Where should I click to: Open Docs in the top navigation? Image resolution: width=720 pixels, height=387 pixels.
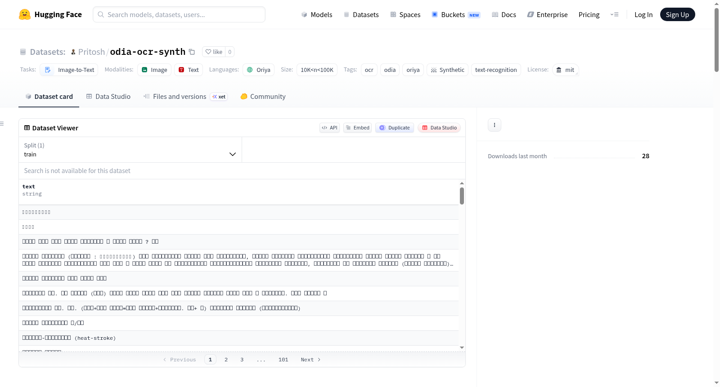(x=504, y=14)
